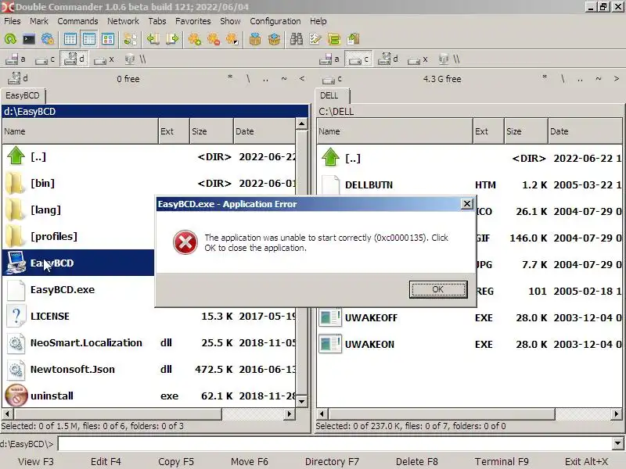Click copy filenames to clipboard icon
The height and width of the screenshot is (469, 626).
(354, 39)
